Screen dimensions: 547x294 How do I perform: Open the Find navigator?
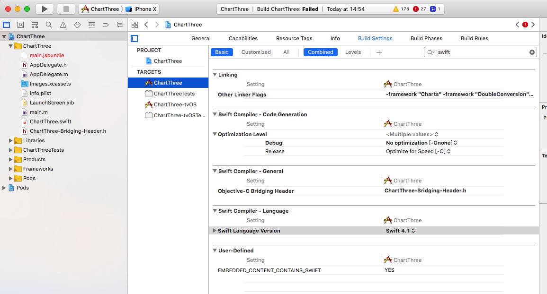(49, 25)
